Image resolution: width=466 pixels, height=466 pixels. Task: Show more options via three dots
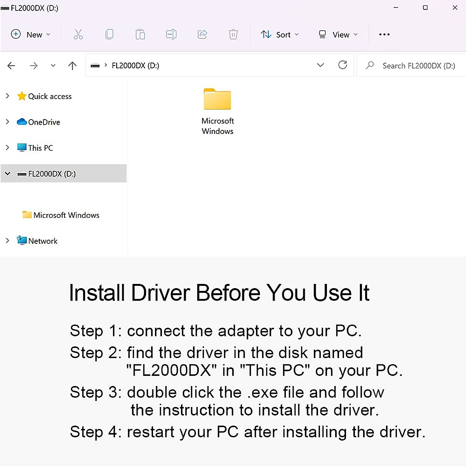384,35
